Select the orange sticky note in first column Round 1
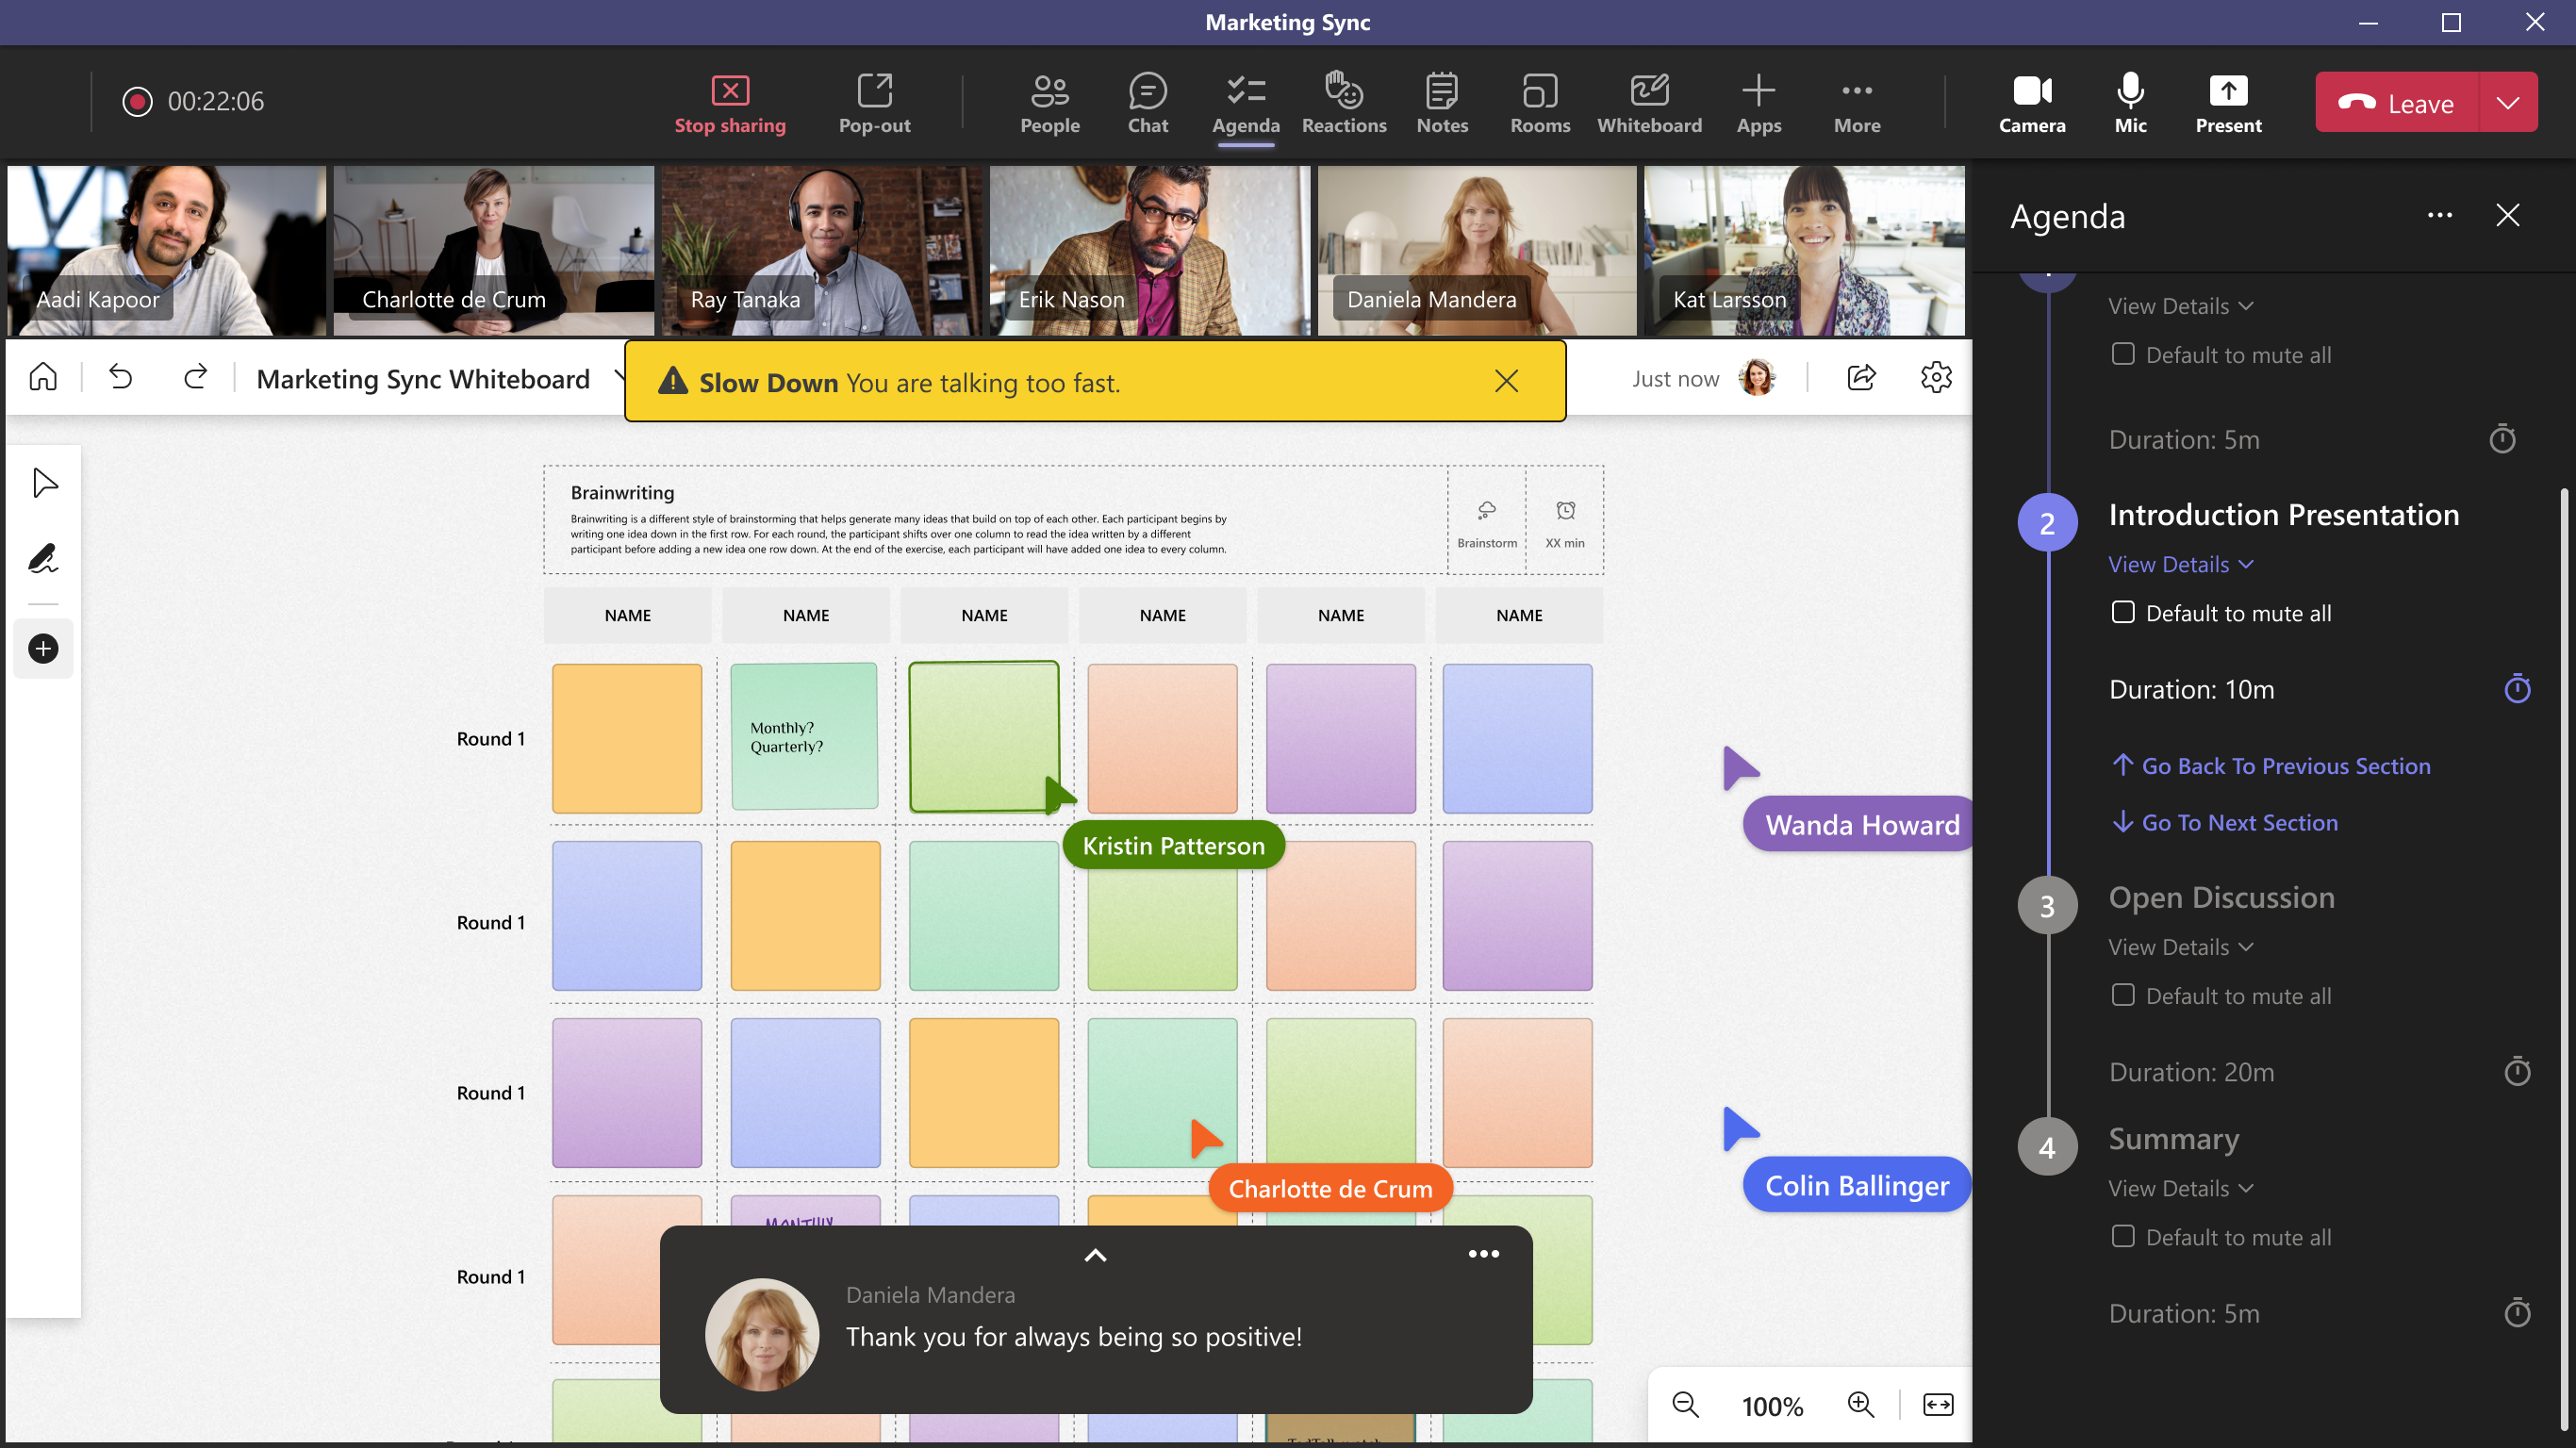Screen dimensions: 2576x1448 click(627, 739)
